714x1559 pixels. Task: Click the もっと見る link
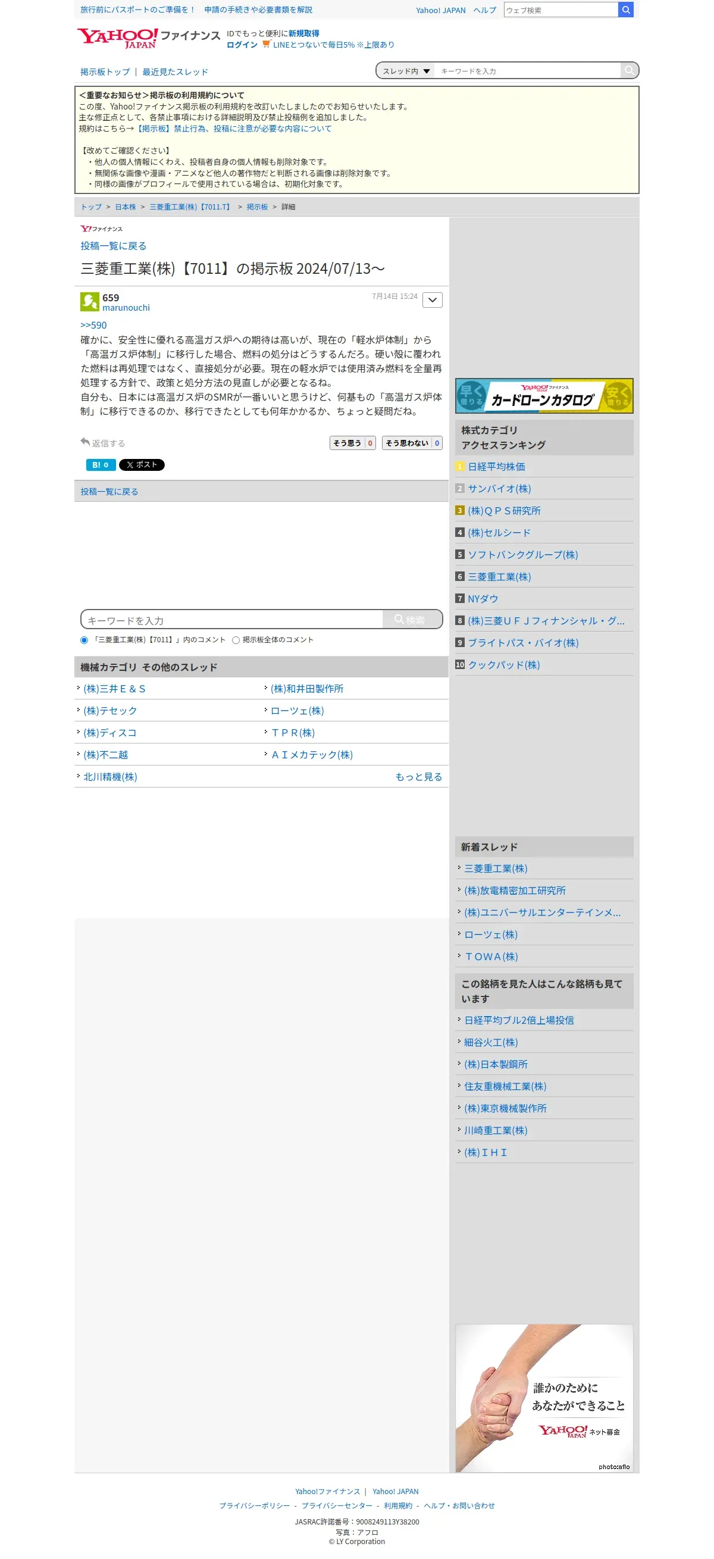point(419,776)
